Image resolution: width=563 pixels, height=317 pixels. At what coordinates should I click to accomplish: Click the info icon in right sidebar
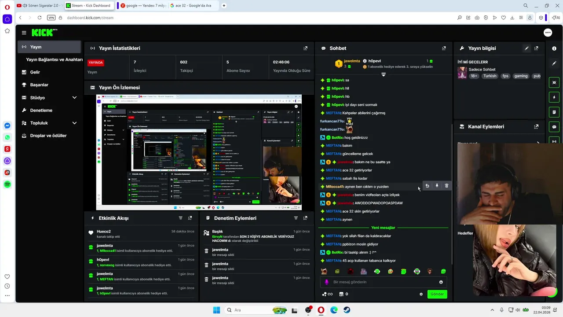554,48
